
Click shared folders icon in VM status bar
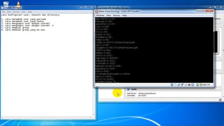point(185,85)
